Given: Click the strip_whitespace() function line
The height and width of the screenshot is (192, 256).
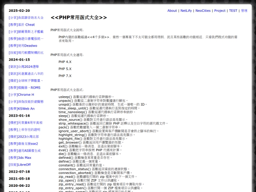Looking at the screenshot, I should click(x=113, y=123).
